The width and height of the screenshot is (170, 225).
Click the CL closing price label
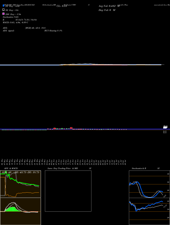(62, 6)
